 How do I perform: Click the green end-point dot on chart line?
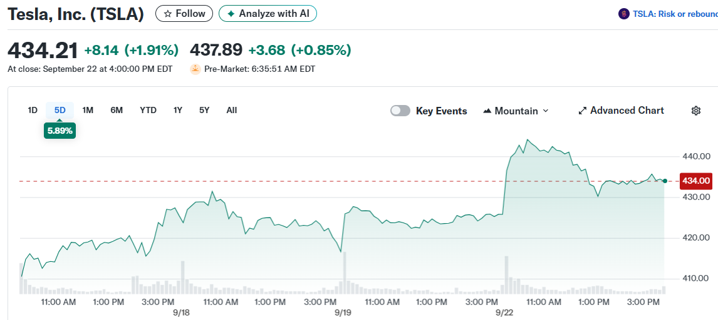[x=665, y=181]
